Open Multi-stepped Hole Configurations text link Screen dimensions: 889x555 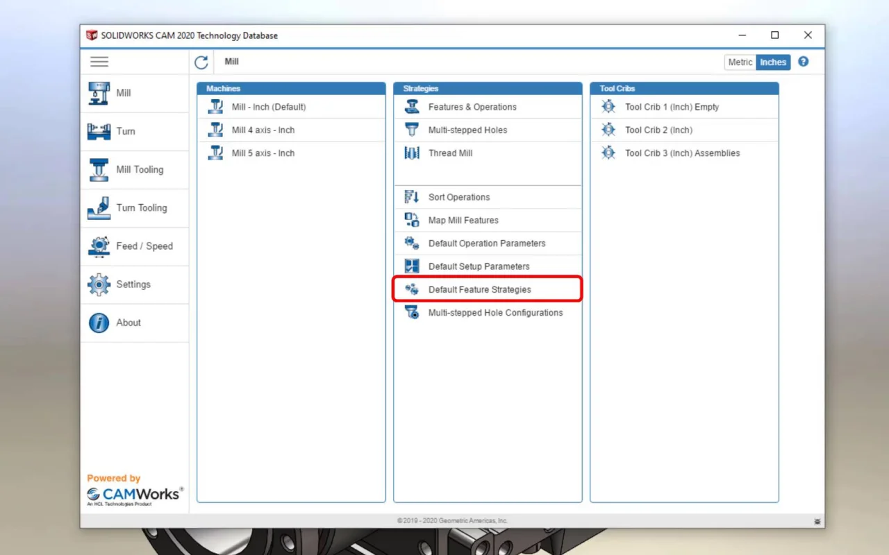tap(495, 313)
